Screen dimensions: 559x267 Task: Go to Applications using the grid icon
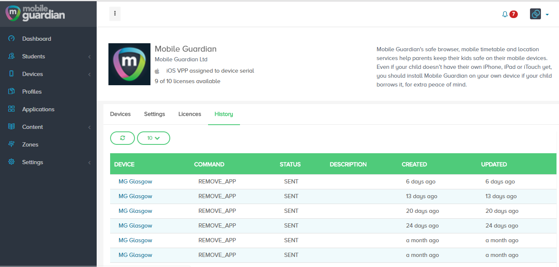pos(12,109)
